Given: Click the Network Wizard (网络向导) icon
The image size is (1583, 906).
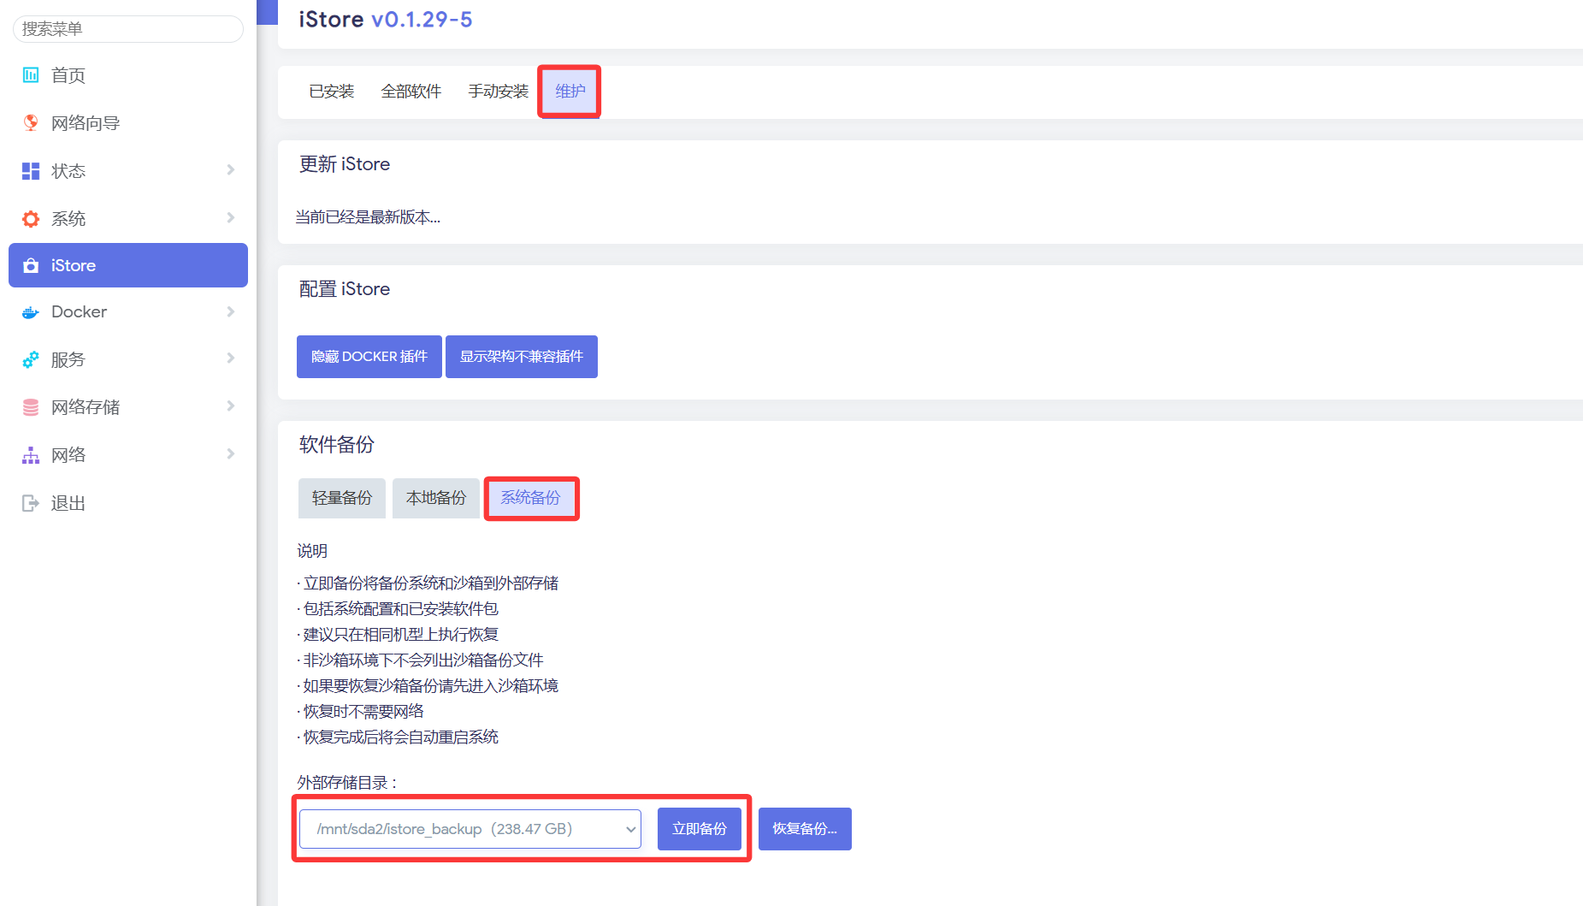Looking at the screenshot, I should [x=31, y=123].
